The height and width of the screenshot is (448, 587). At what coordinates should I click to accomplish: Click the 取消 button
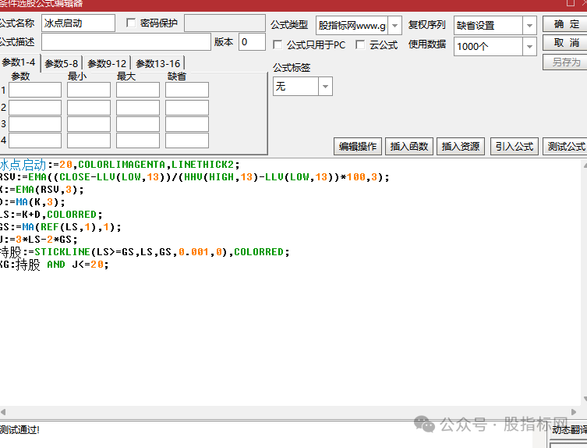[566, 43]
